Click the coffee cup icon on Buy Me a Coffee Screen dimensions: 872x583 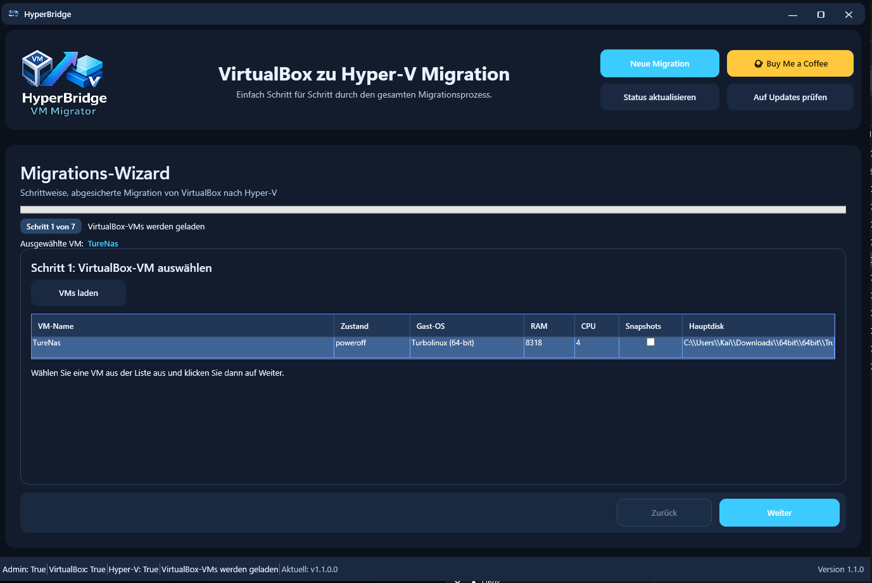click(759, 63)
